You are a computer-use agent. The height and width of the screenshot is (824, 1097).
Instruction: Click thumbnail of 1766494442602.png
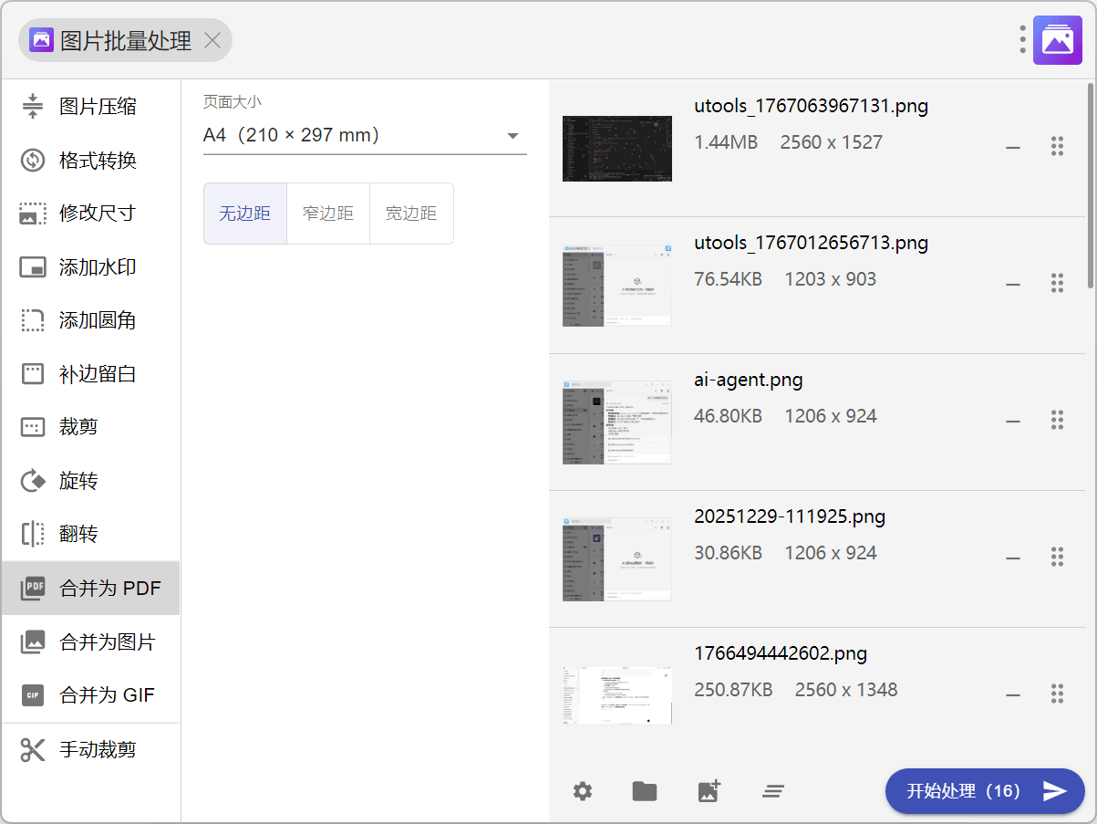(617, 695)
